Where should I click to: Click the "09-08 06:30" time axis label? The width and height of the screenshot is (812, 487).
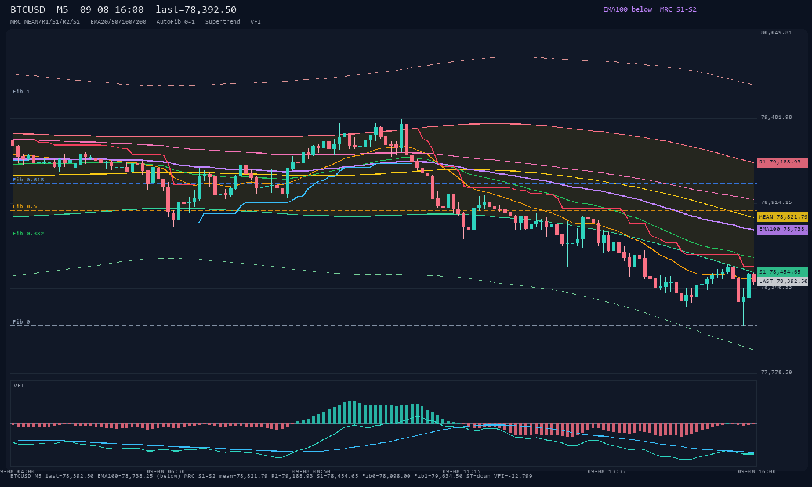tap(166, 471)
